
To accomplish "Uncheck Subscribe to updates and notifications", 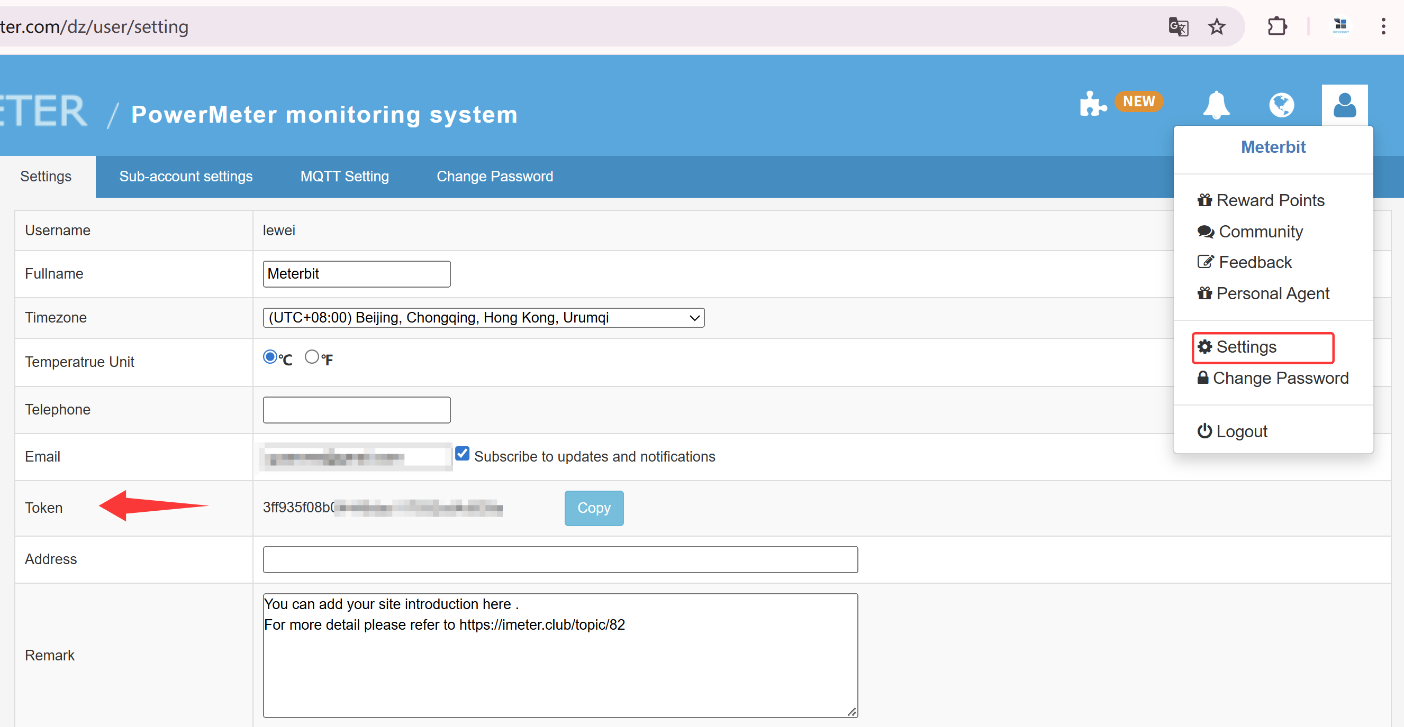I will [x=462, y=454].
